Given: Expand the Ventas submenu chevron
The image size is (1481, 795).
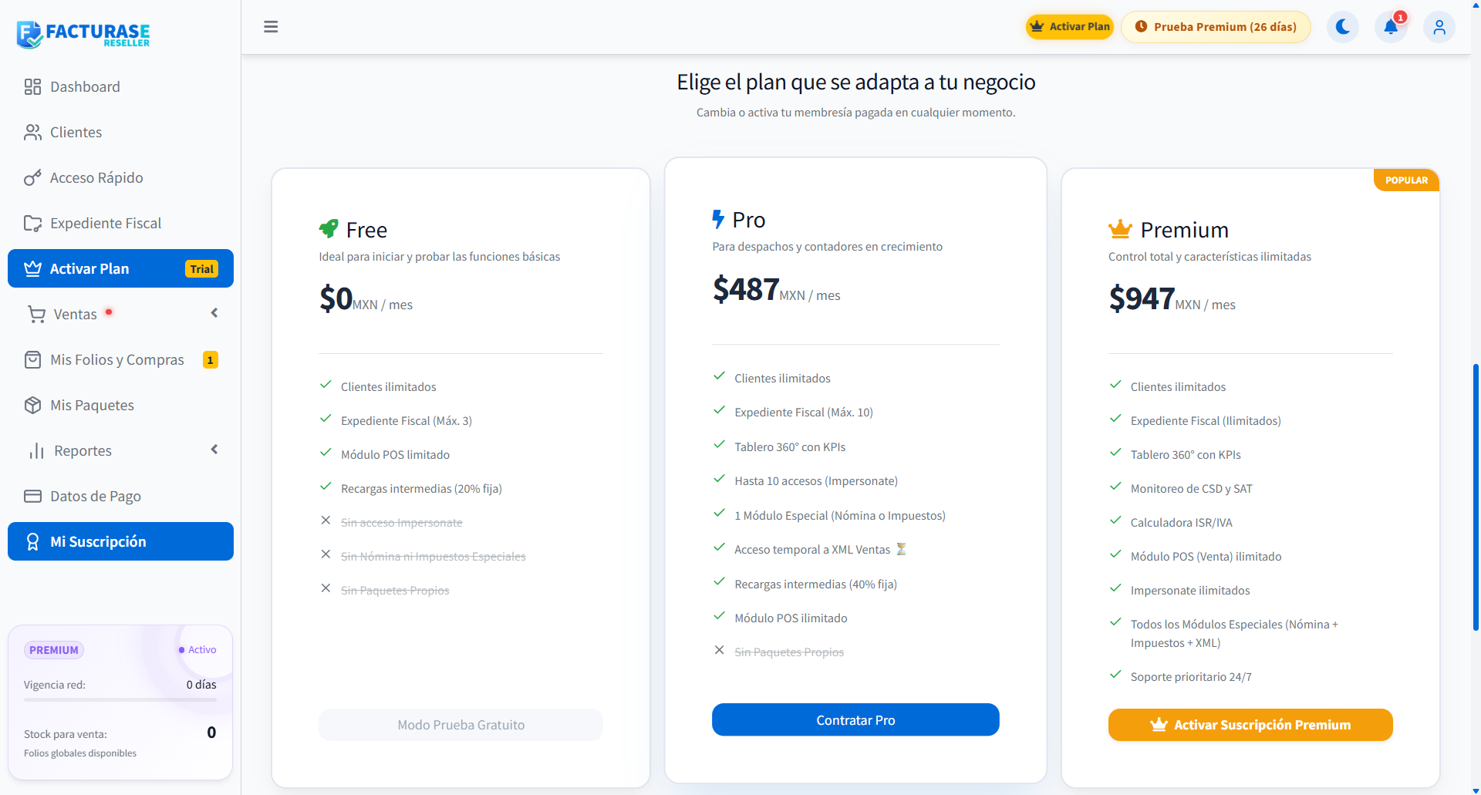Looking at the screenshot, I should click(x=214, y=313).
